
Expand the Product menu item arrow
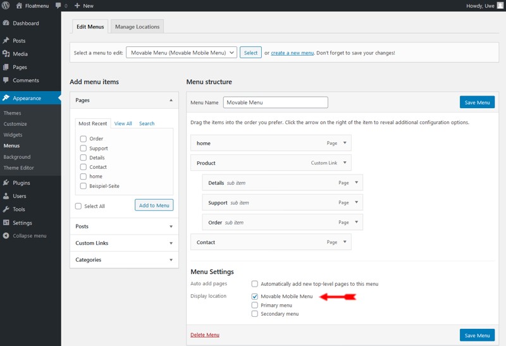pyautogui.click(x=345, y=163)
